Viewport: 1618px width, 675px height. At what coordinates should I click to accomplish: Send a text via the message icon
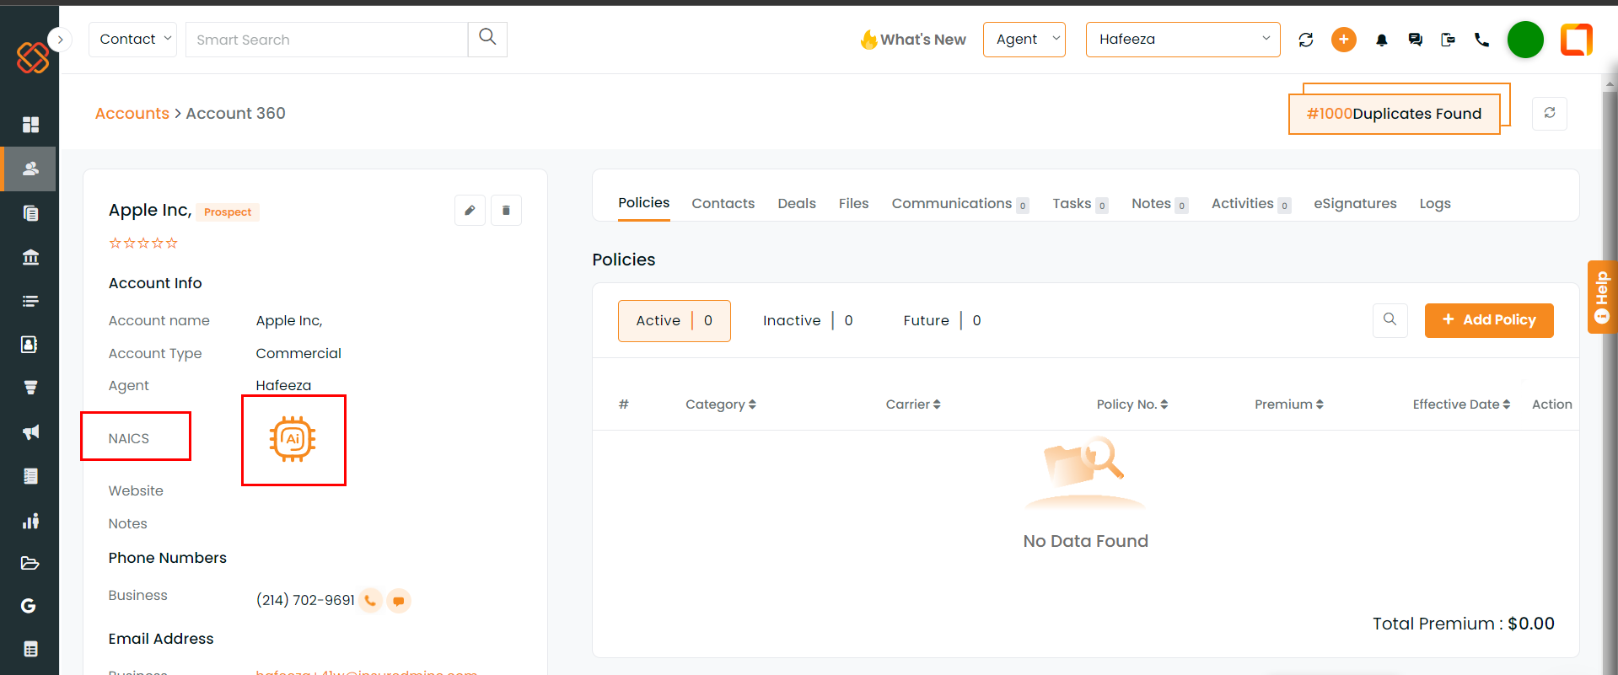[x=399, y=601]
